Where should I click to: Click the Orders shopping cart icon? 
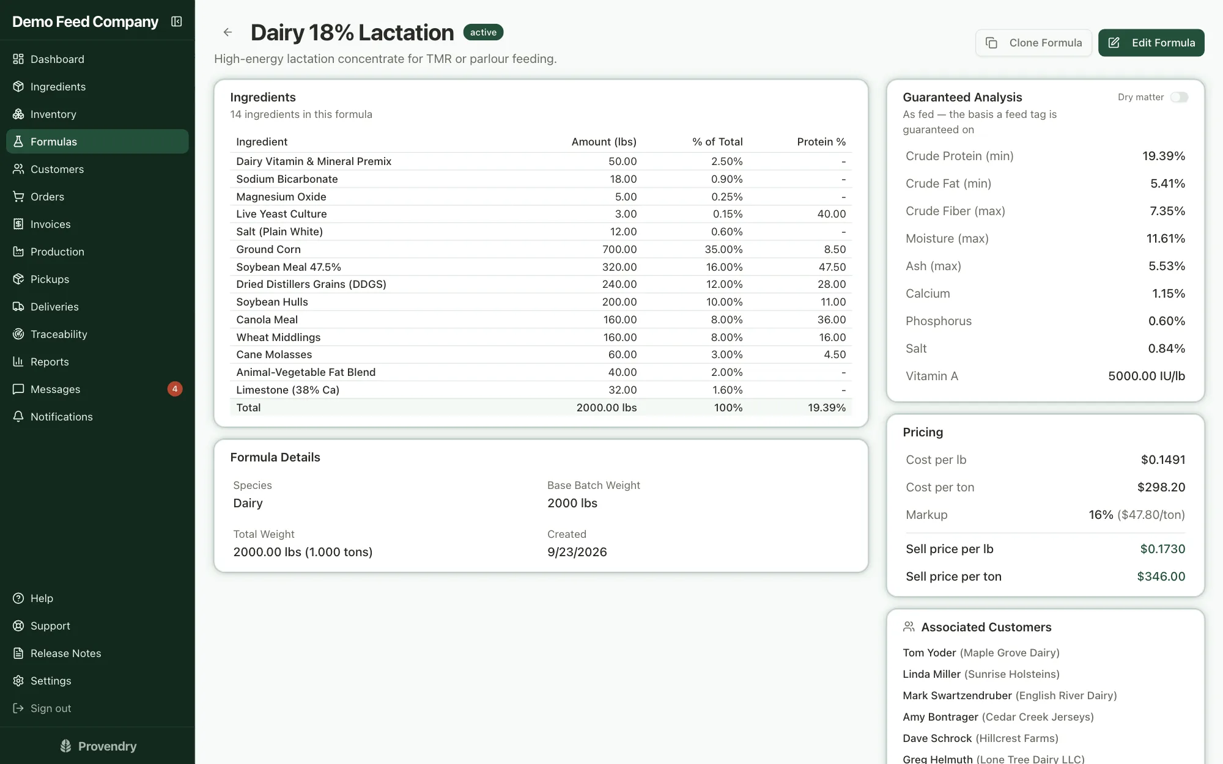click(x=18, y=197)
